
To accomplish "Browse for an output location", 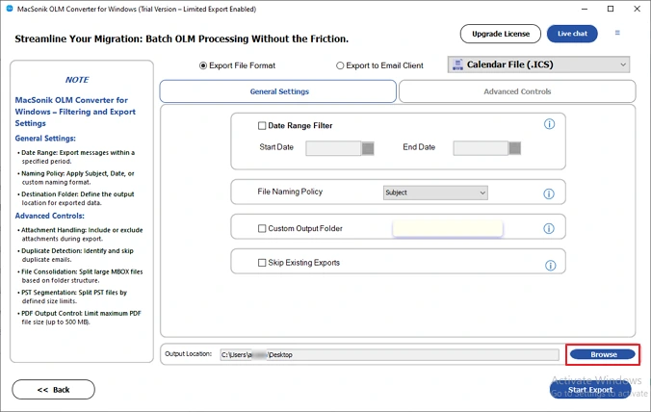I will coord(603,354).
